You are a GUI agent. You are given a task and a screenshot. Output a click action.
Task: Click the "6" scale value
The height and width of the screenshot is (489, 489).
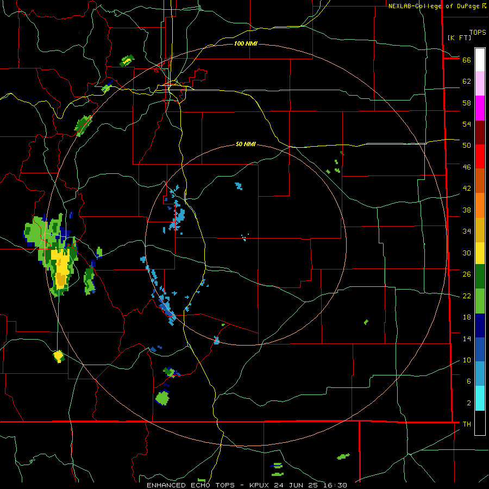click(x=468, y=381)
